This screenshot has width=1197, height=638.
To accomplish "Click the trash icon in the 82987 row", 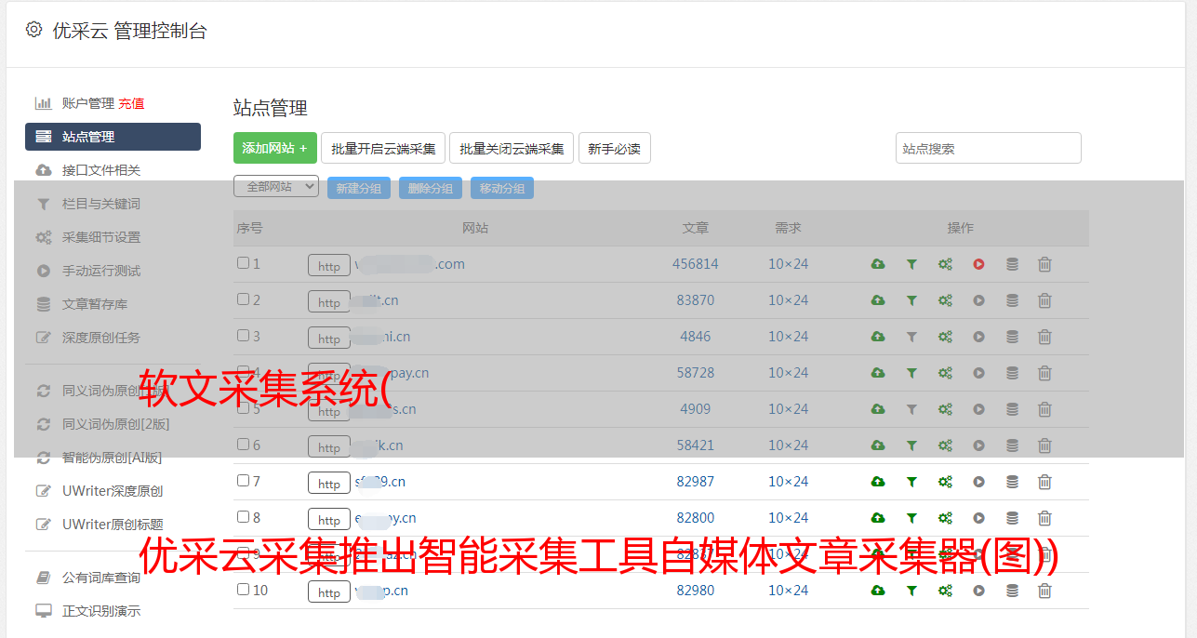I will tap(1044, 482).
